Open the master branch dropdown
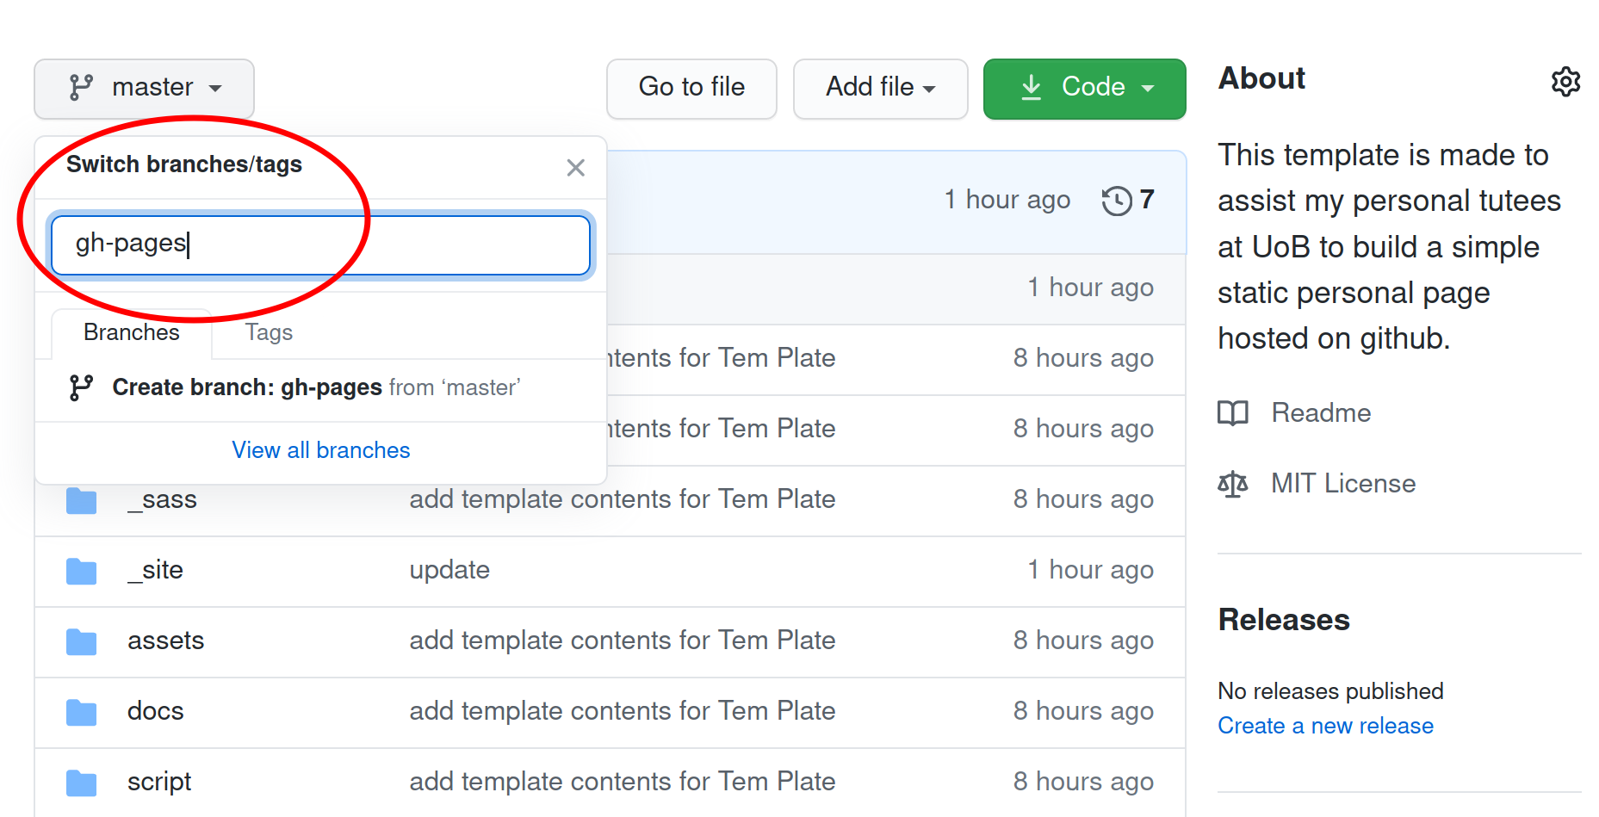1599x817 pixels. pyautogui.click(x=144, y=88)
